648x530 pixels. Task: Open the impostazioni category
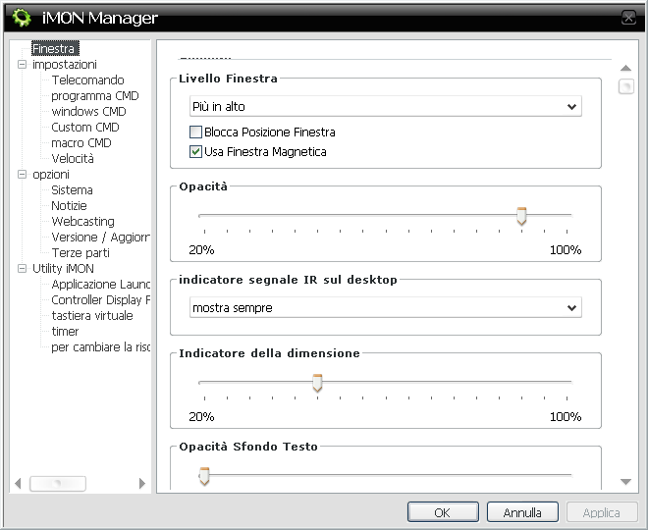pos(65,65)
